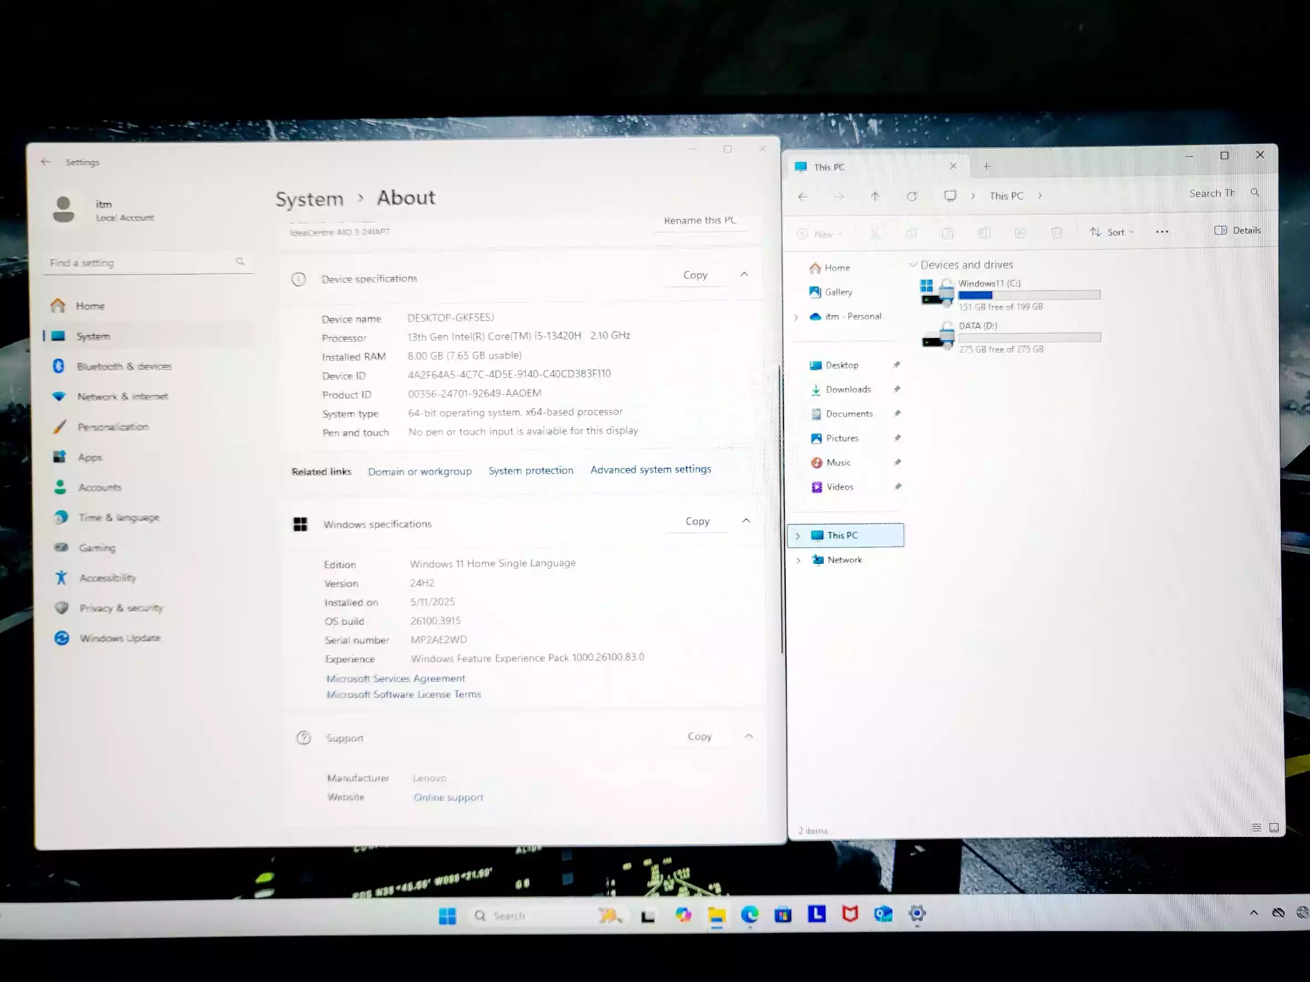
Task: Click the System breadcrumb in Settings header
Action: (x=310, y=199)
